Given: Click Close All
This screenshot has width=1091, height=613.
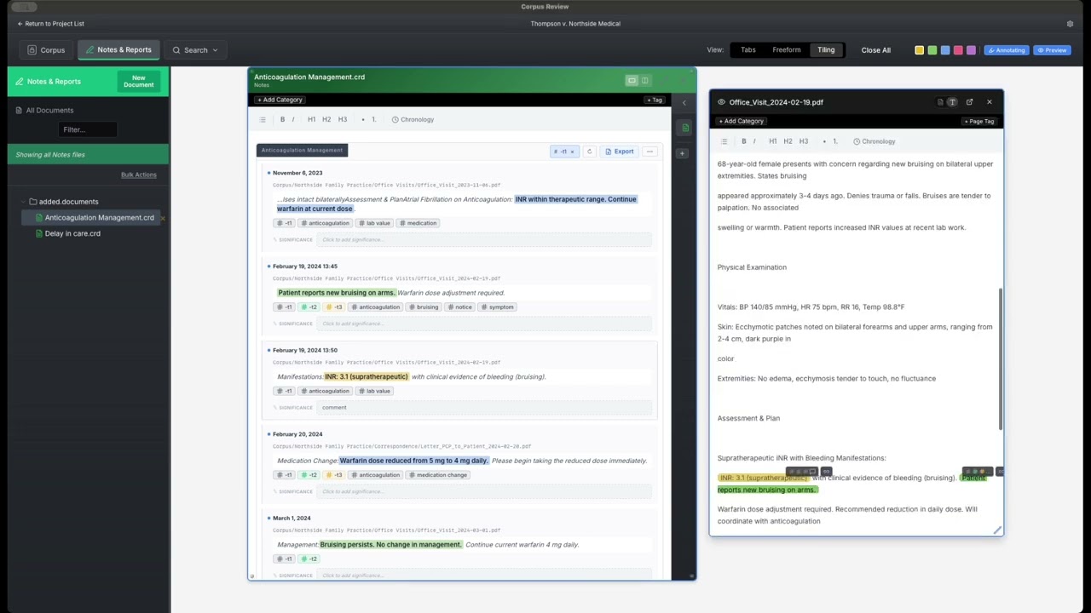Looking at the screenshot, I should [875, 50].
